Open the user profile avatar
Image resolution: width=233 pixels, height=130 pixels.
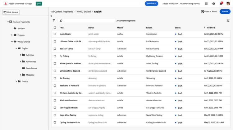point(228,3)
